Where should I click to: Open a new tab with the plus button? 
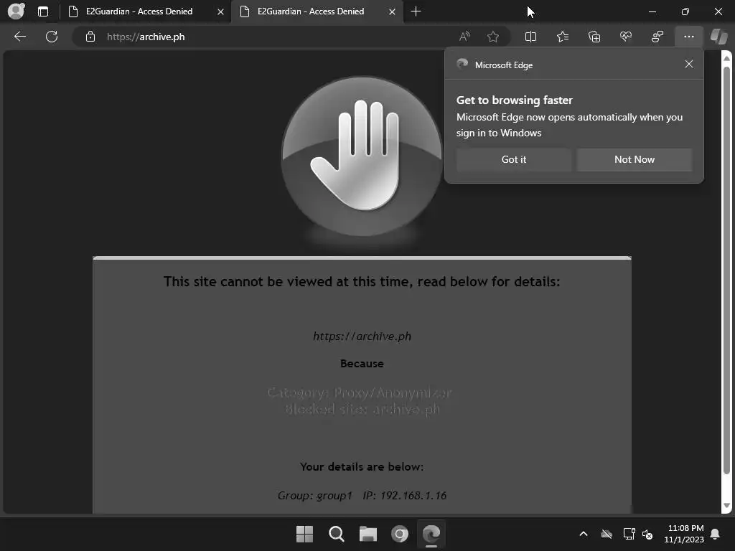416,11
